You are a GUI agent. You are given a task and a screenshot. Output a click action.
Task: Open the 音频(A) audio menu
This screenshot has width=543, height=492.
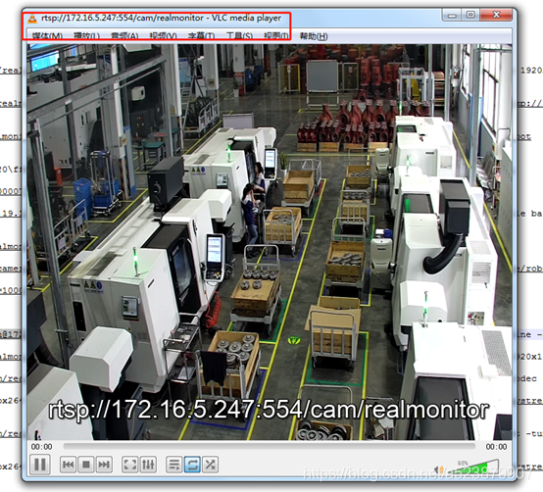pyautogui.click(x=124, y=36)
